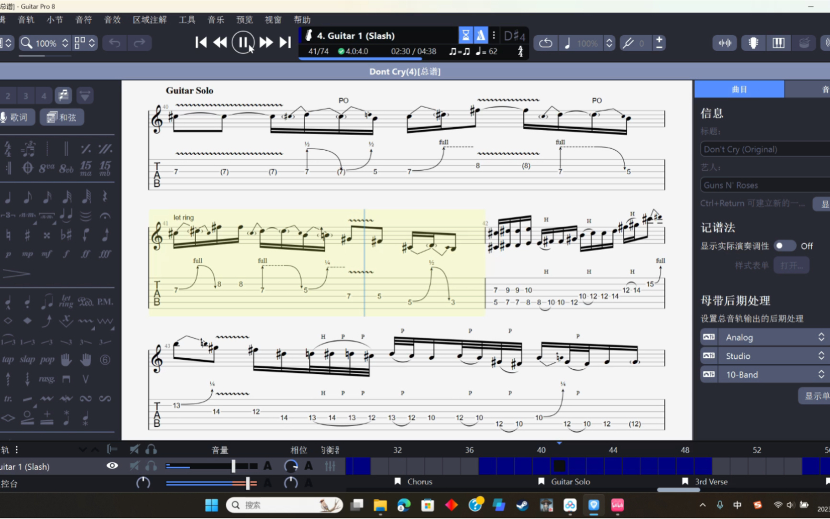Apply the palm mute P.M. icon
Screen dimensions: 830x519
click(x=105, y=302)
